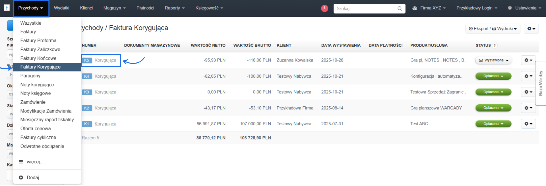
Task: Open gear actions for invoice K5 row
Action: point(528,60)
